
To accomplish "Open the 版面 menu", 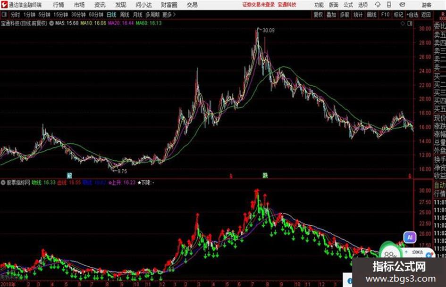I will (334, 5).
